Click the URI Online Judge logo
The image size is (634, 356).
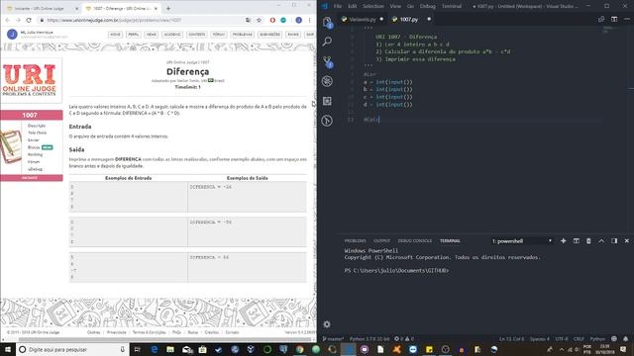[x=29, y=80]
